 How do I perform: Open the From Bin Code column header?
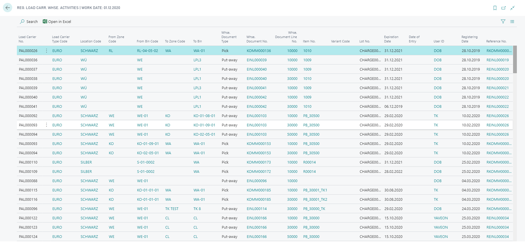(148, 41)
